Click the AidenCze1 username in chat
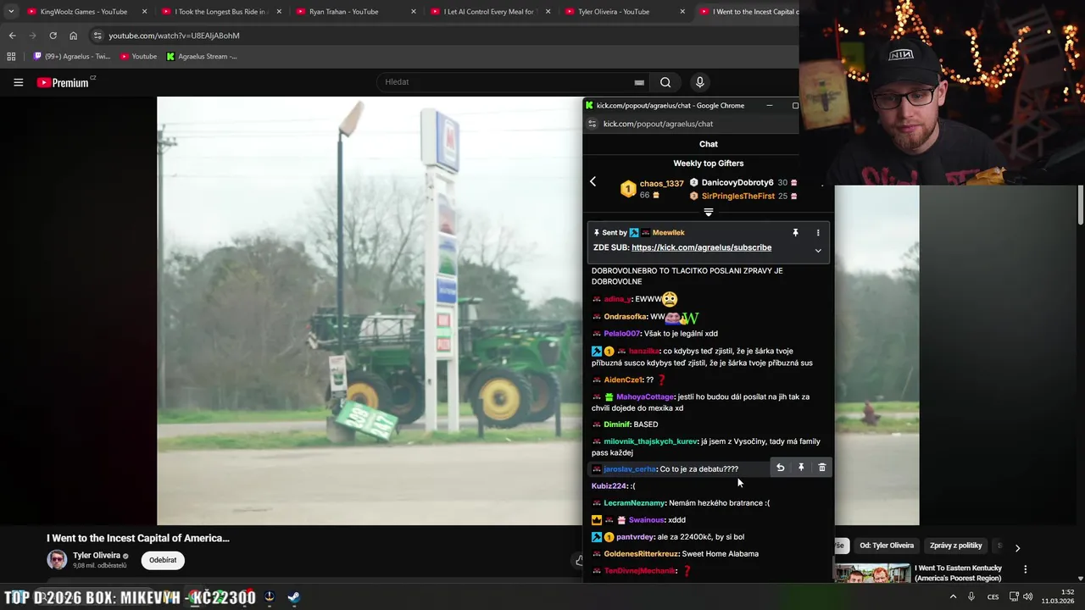1085x610 pixels. pyautogui.click(x=623, y=380)
